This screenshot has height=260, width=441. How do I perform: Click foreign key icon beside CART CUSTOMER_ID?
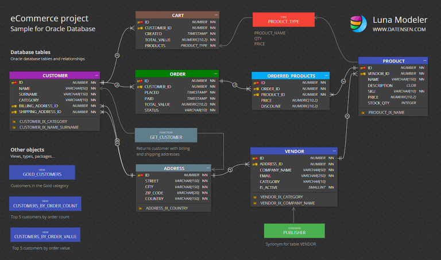point(140,28)
